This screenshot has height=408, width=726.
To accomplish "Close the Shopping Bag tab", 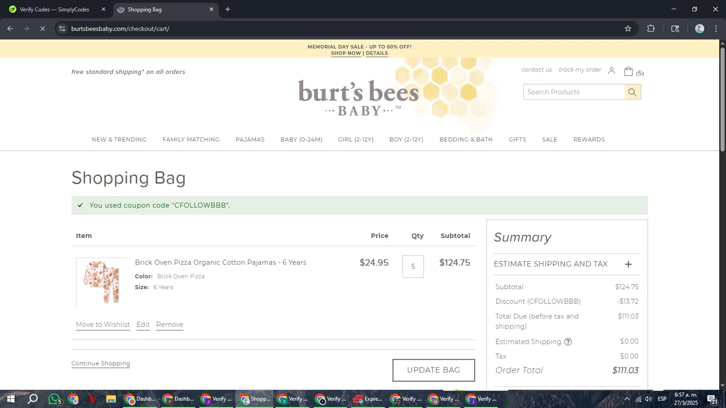I will click(211, 9).
